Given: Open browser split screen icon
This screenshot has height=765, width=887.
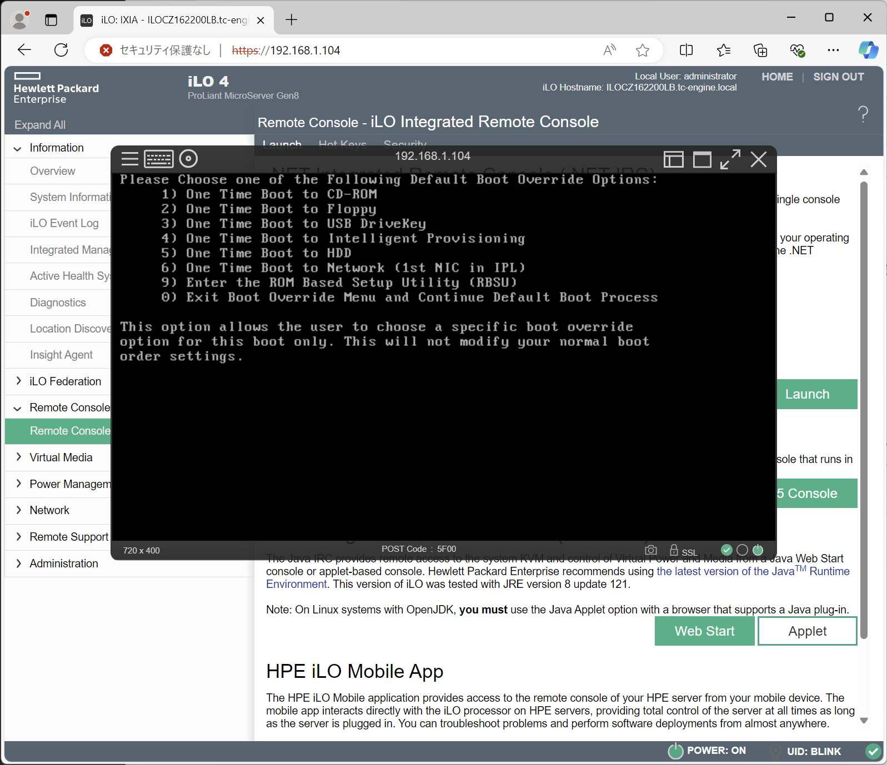Looking at the screenshot, I should tap(686, 51).
